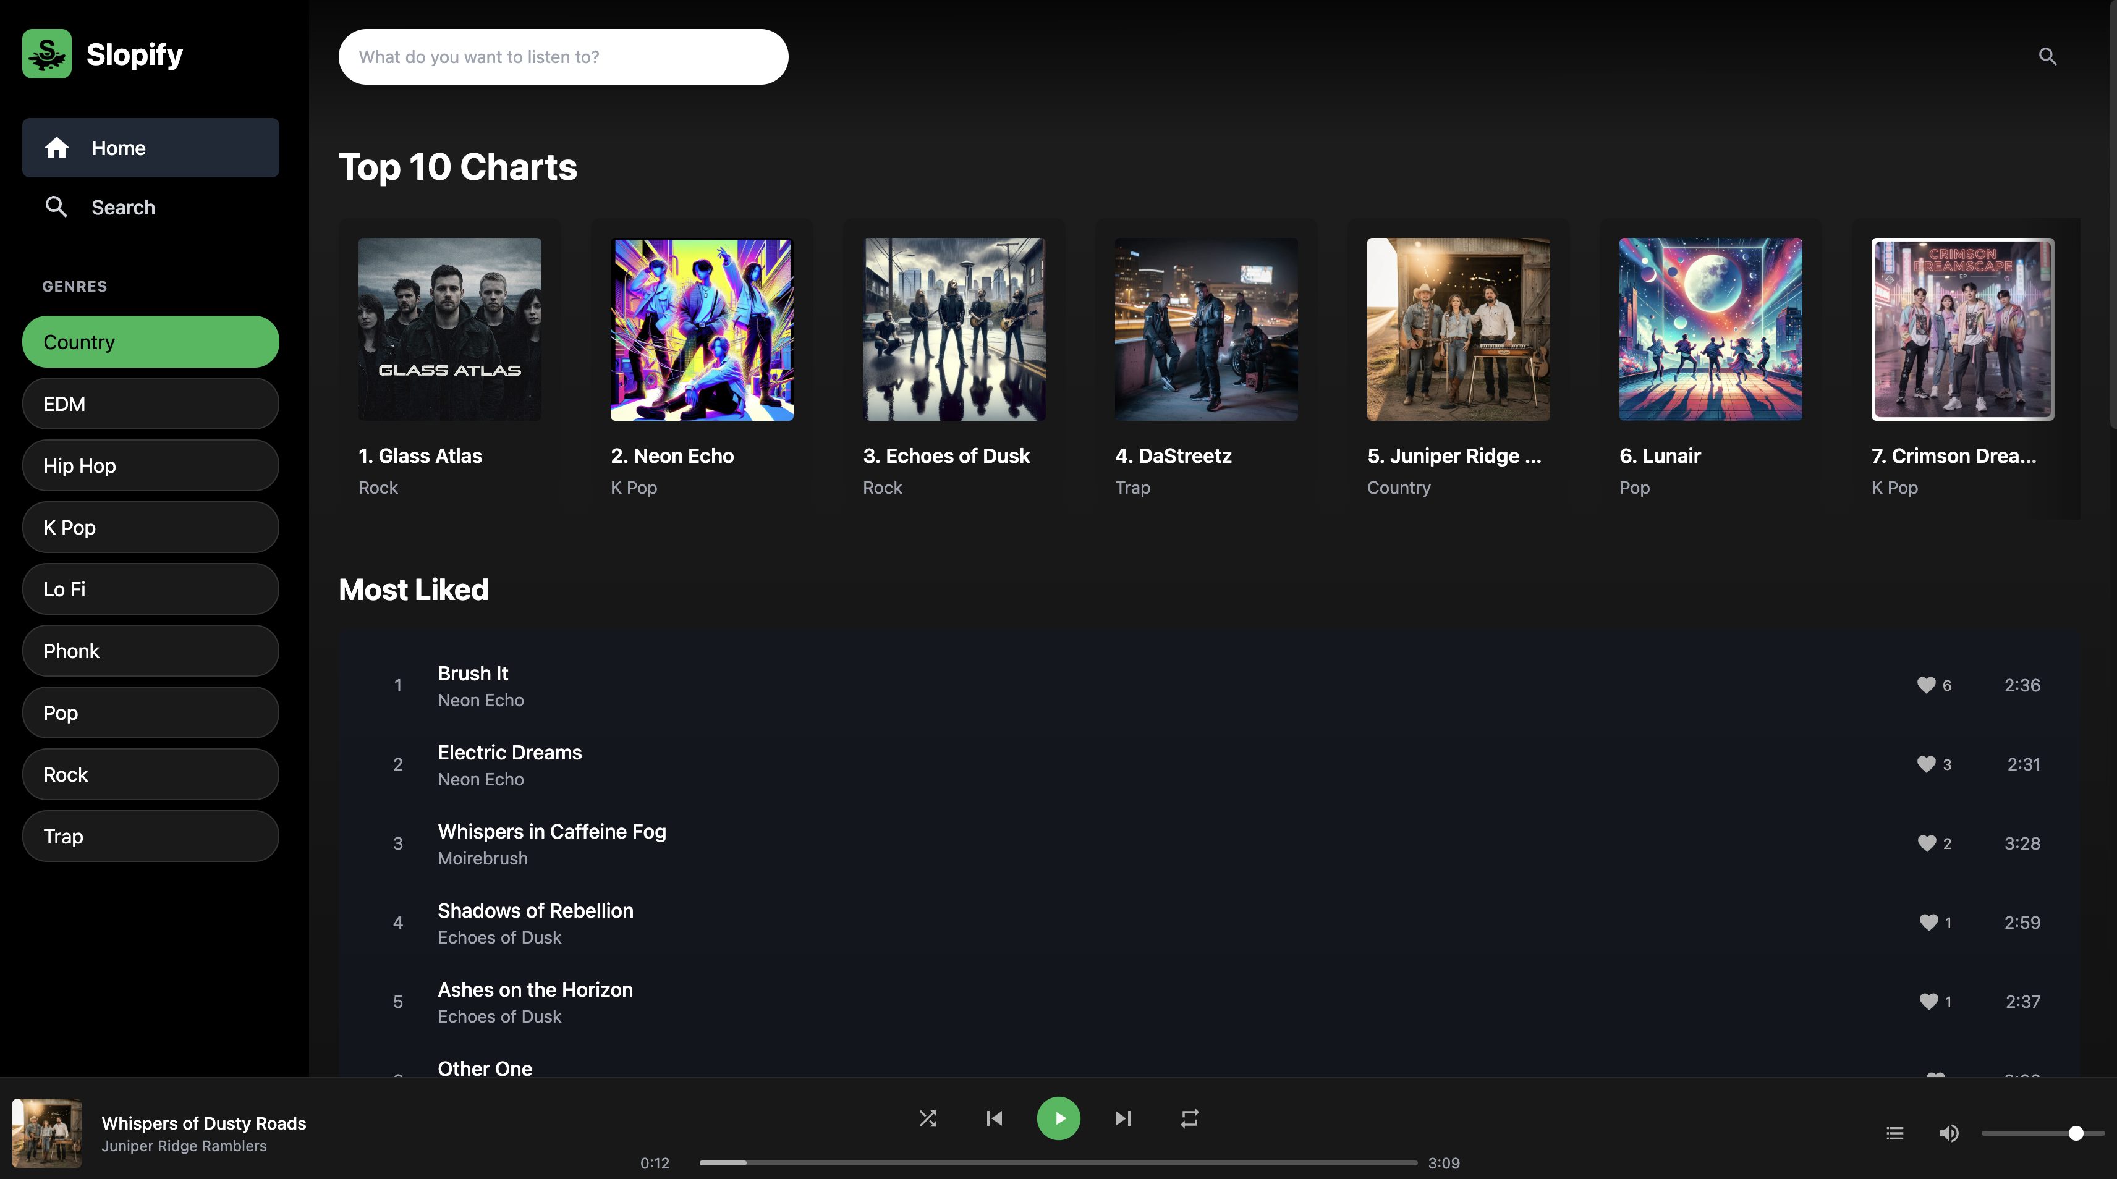2117x1179 pixels.
Task: Open the search magnifier in top right corner
Action: pyautogui.click(x=2047, y=57)
